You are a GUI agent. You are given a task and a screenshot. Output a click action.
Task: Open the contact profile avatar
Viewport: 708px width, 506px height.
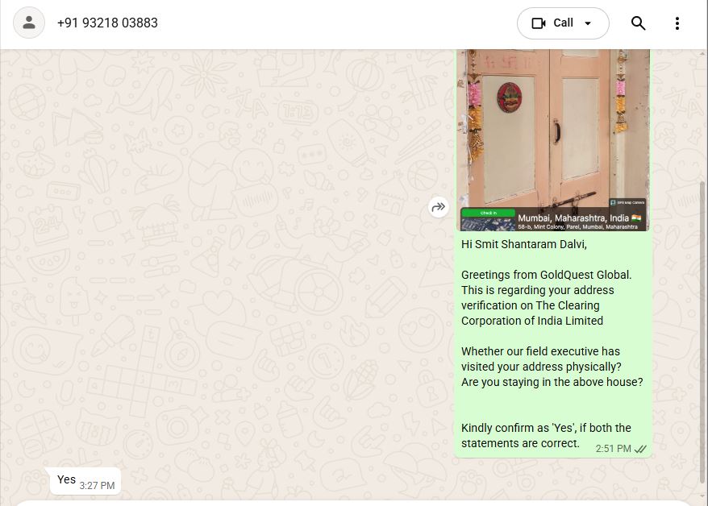tap(29, 23)
